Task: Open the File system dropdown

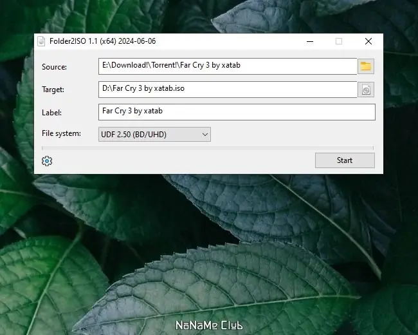Action: (x=154, y=135)
